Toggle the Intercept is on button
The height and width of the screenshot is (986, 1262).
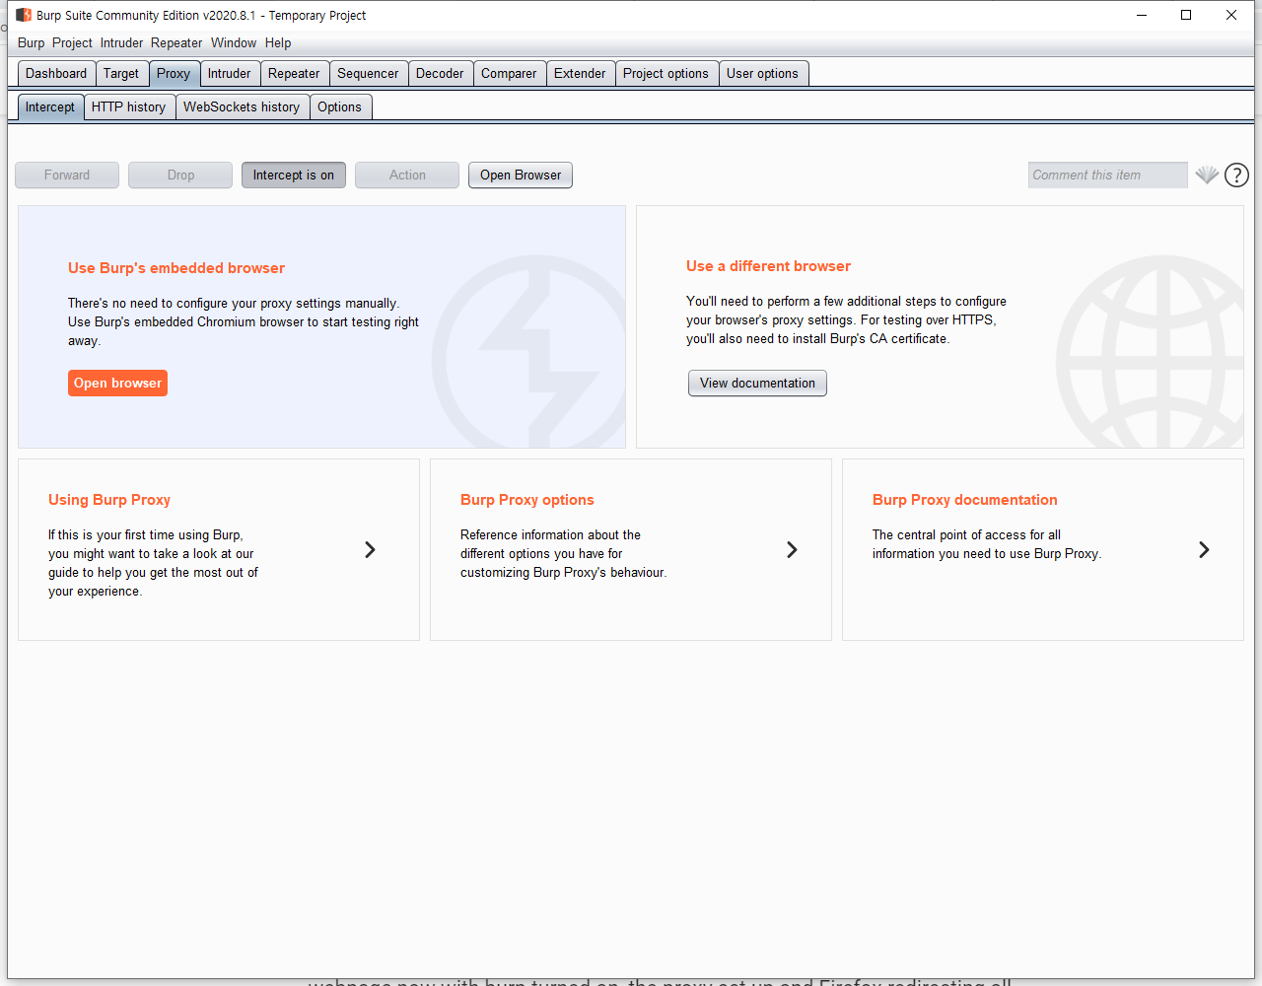point(294,175)
